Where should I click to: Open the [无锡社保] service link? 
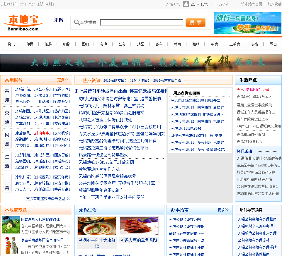[x=23, y=89]
